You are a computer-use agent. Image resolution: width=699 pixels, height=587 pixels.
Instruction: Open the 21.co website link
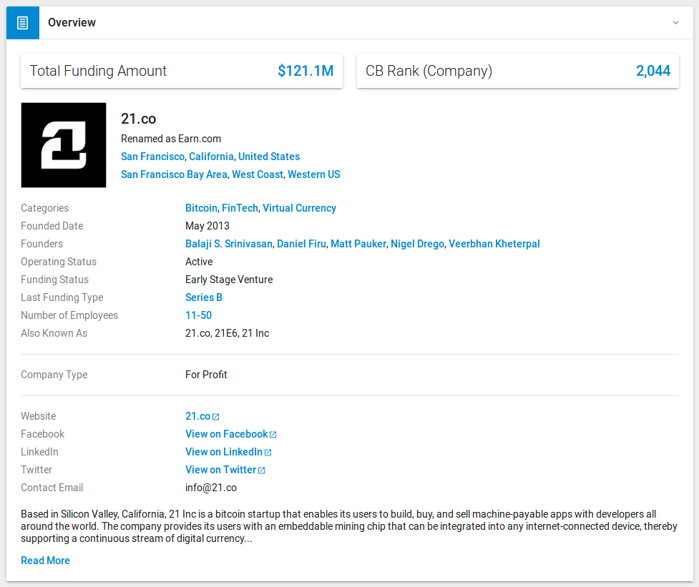[197, 416]
